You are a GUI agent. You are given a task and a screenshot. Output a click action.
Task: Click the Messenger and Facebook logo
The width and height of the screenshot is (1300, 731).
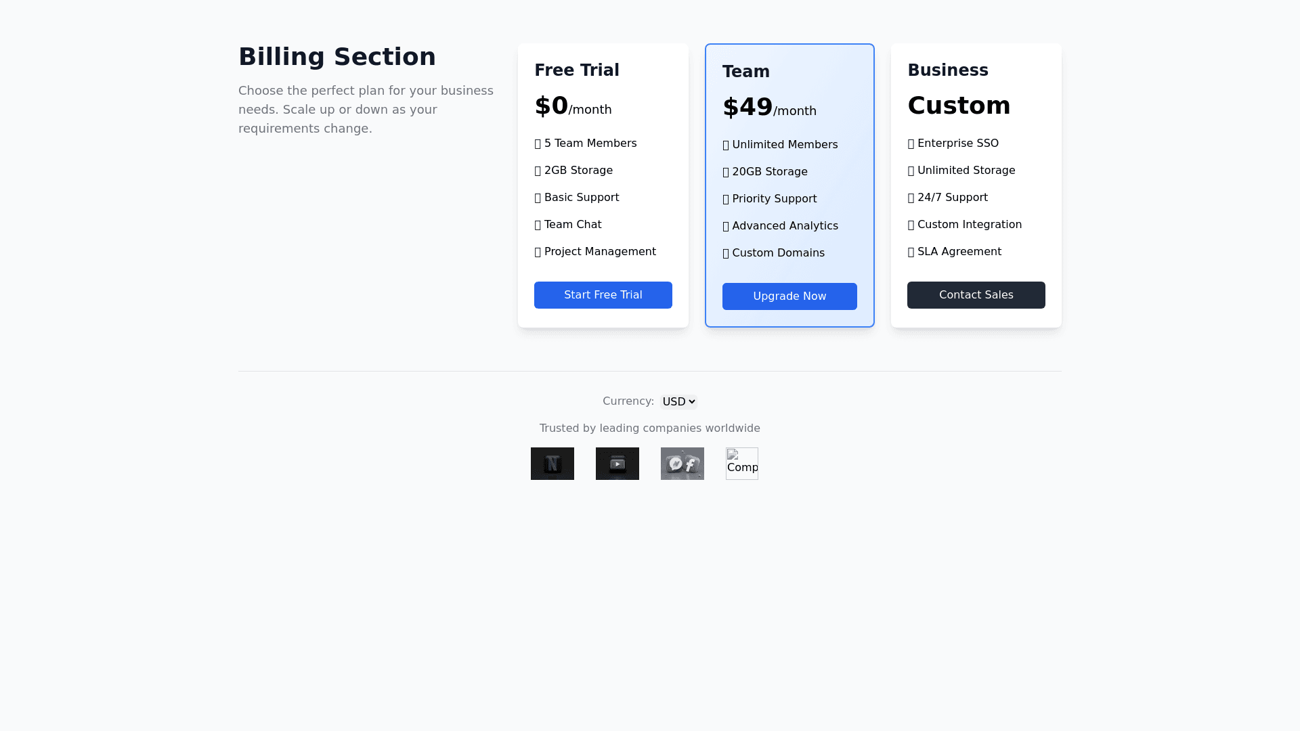tap(682, 464)
